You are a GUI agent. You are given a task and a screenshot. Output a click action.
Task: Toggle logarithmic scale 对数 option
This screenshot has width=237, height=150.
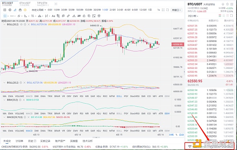click(x=171, y=135)
